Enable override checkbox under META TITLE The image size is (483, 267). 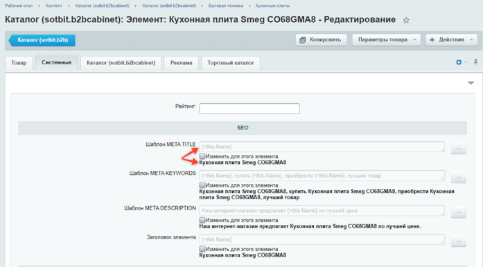[x=202, y=156]
